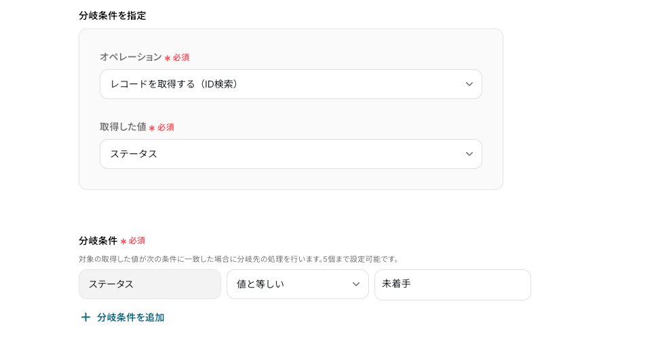
Task: Click the red asterisk beside オペレーション
Action: click(168, 58)
